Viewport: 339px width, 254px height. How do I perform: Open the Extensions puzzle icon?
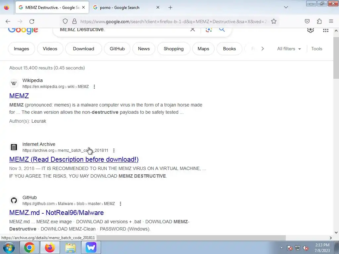point(319,21)
